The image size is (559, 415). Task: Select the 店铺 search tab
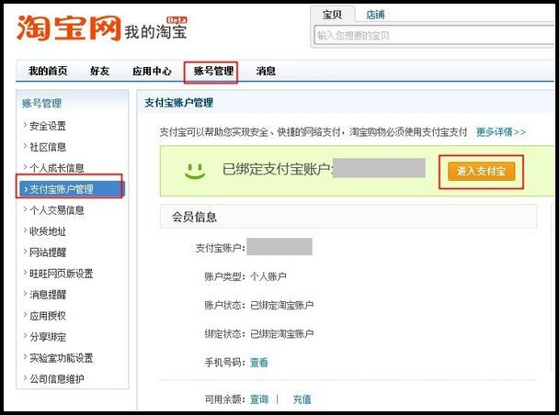(375, 15)
